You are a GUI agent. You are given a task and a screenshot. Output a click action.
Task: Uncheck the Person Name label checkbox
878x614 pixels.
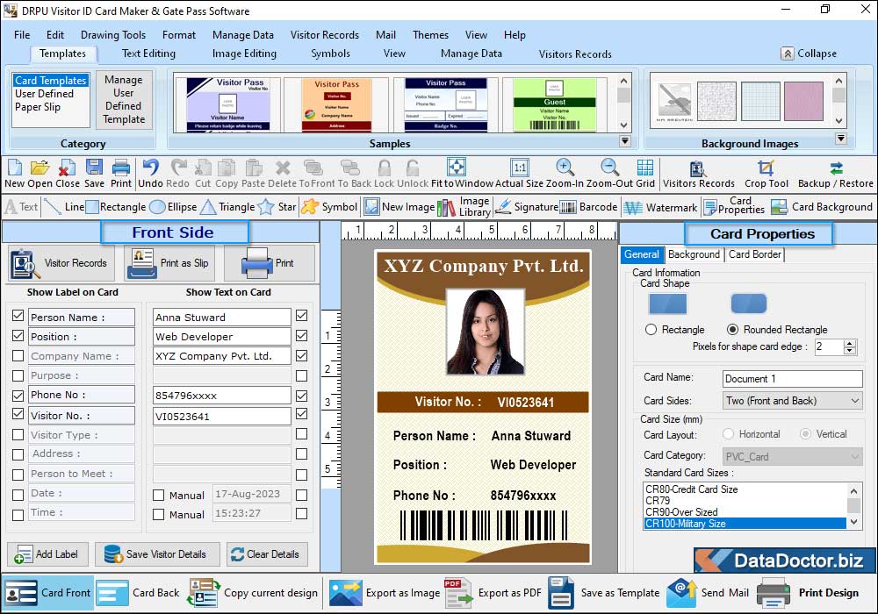[x=18, y=316]
